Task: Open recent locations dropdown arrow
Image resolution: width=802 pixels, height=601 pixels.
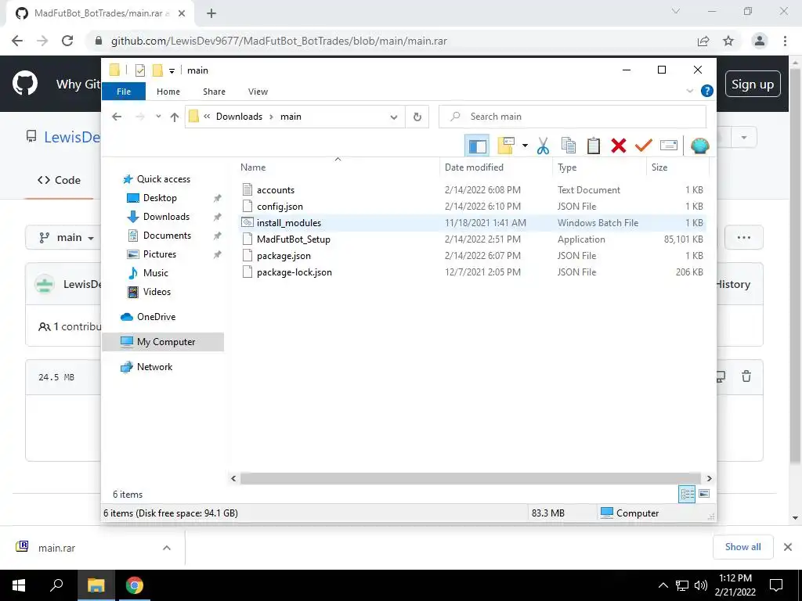Action: (158, 117)
